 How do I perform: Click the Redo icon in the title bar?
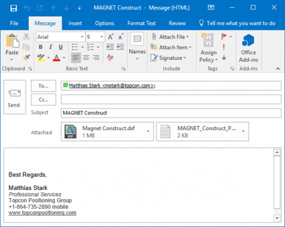point(40,8)
